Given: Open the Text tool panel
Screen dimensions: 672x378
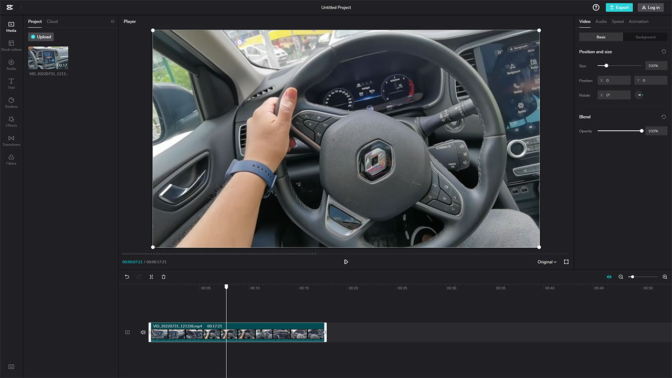Looking at the screenshot, I should point(11,83).
